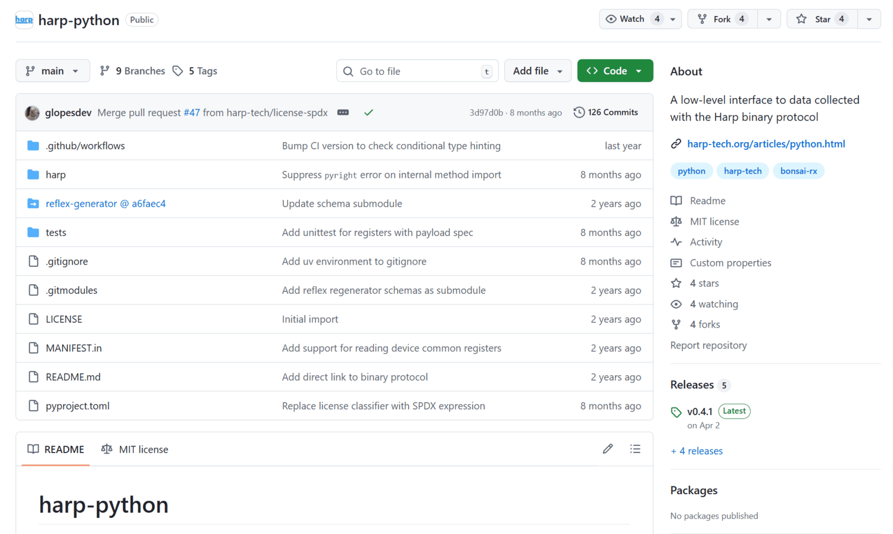This screenshot has height=534, width=893.
Task: View the 4 watching link
Action: pos(704,304)
